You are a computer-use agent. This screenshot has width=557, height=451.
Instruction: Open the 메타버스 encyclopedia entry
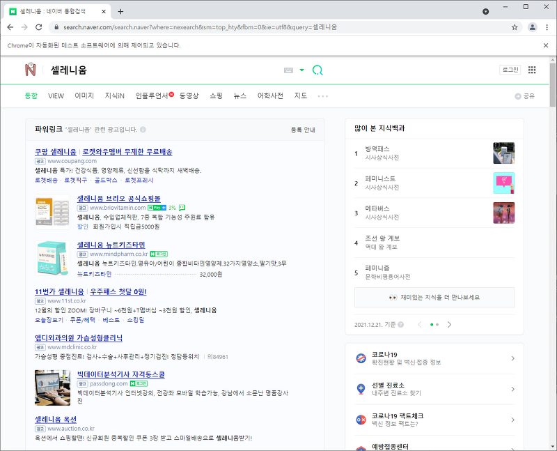377,209
